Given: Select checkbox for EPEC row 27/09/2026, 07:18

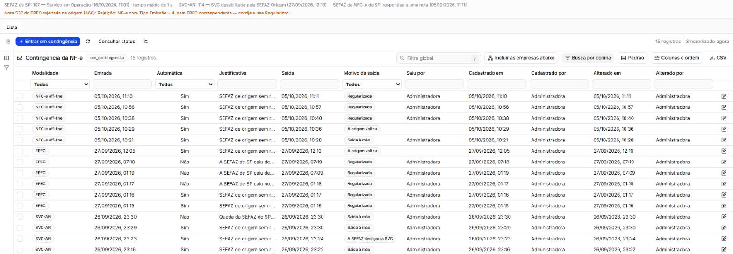Looking at the screenshot, I should click(x=20, y=162).
